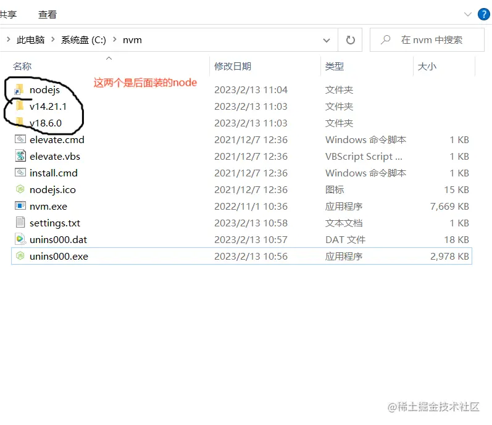Viewport: 492px width, 425px height.
Task: Click the nodejs.ico icon file
Action: tap(20, 189)
